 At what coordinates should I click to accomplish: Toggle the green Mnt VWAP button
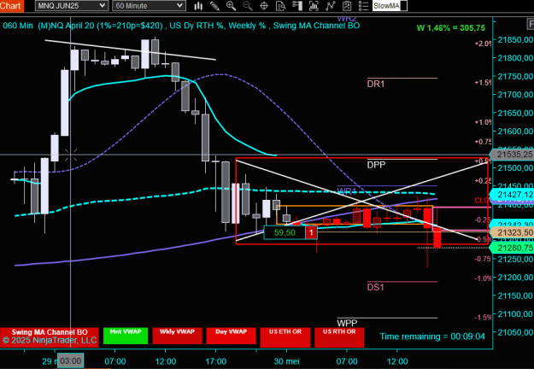tap(126, 336)
